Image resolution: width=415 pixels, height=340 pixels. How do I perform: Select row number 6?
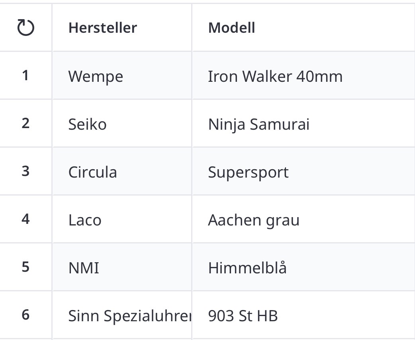25,315
